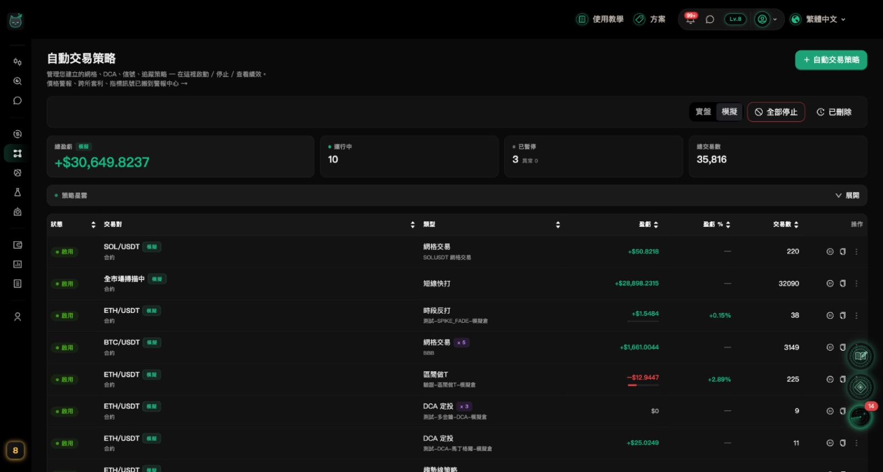Pause the ETH/USDT strategy with +$25.0249 profit
Image resolution: width=883 pixels, height=472 pixels.
830,443
